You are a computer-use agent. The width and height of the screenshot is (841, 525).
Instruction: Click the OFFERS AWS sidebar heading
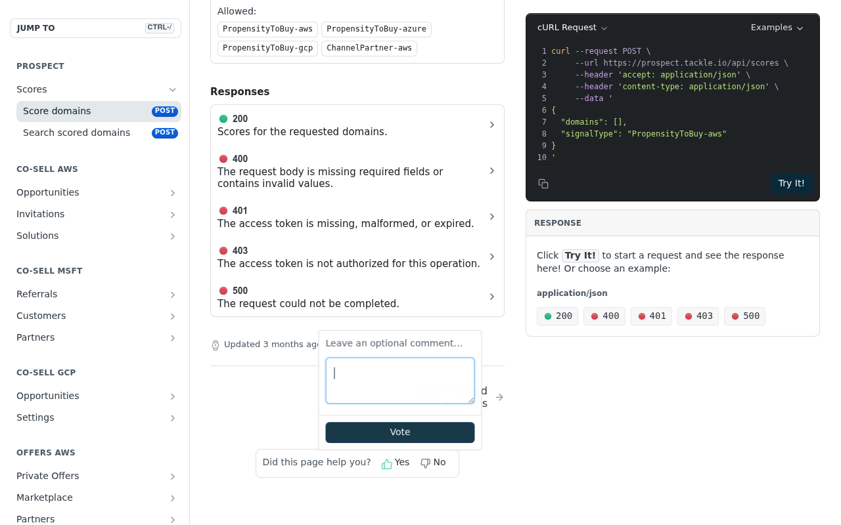(x=46, y=453)
